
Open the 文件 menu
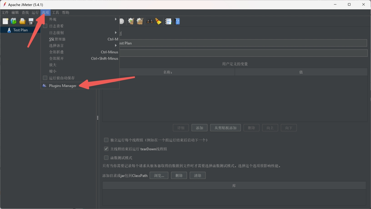click(5, 12)
